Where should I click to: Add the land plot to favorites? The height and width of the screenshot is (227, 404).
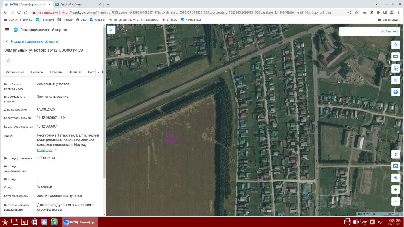coord(9,61)
